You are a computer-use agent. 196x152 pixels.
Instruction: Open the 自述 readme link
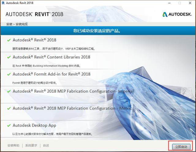(46, 145)
